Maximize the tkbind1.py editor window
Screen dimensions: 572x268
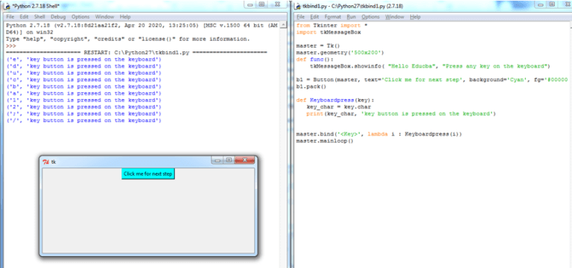tap(552, 4)
